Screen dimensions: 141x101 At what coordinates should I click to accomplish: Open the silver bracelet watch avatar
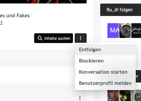(136, 95)
